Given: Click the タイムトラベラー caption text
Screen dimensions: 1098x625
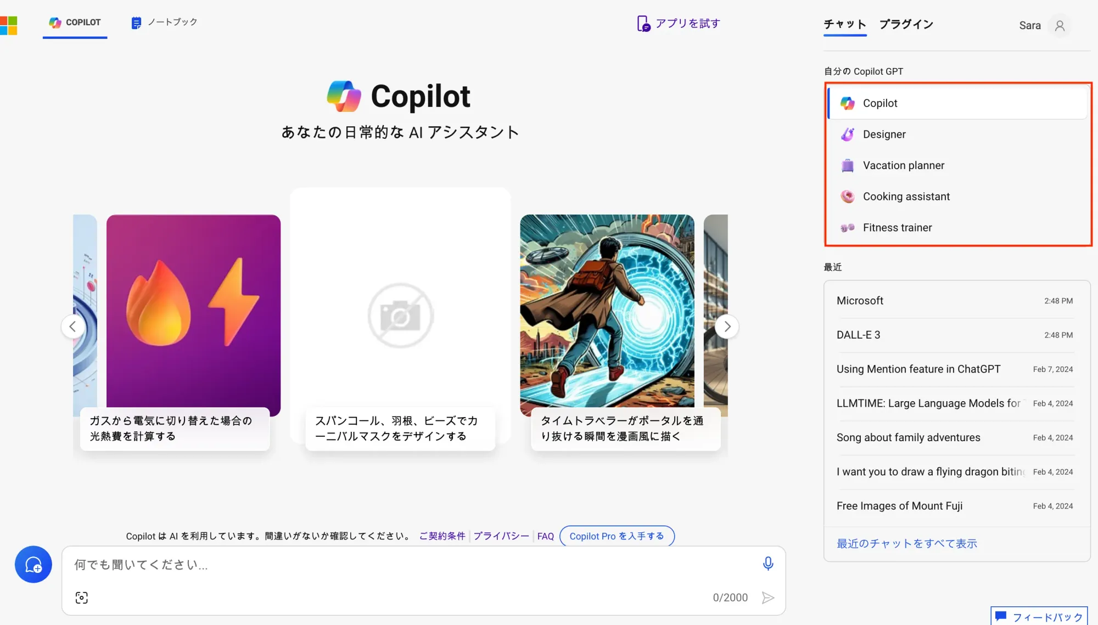Looking at the screenshot, I should (x=622, y=429).
